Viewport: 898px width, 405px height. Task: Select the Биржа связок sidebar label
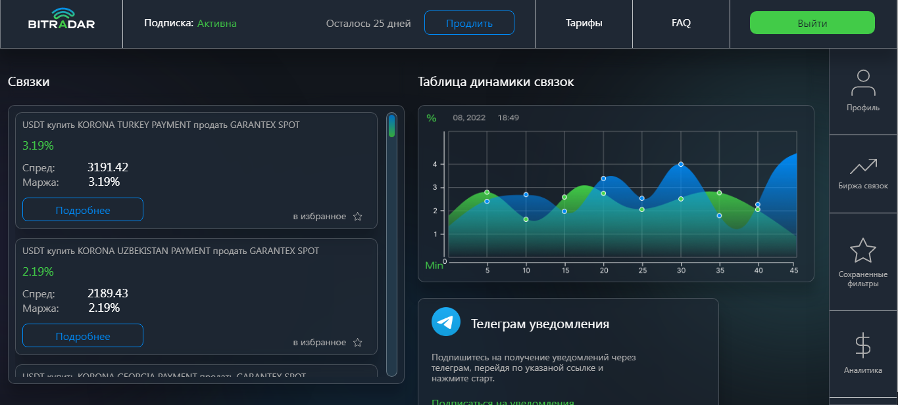click(x=863, y=186)
